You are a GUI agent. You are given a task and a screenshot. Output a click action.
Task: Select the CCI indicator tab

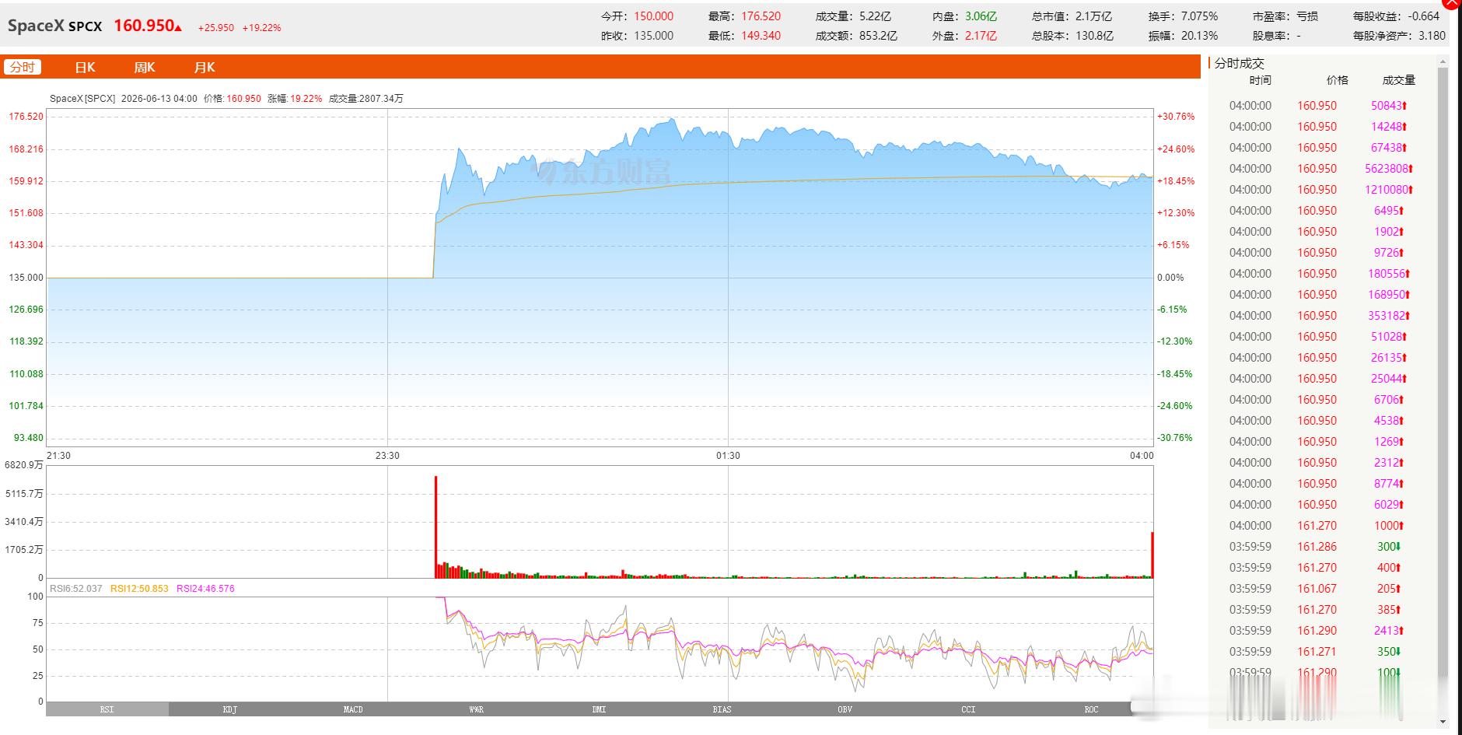(968, 709)
